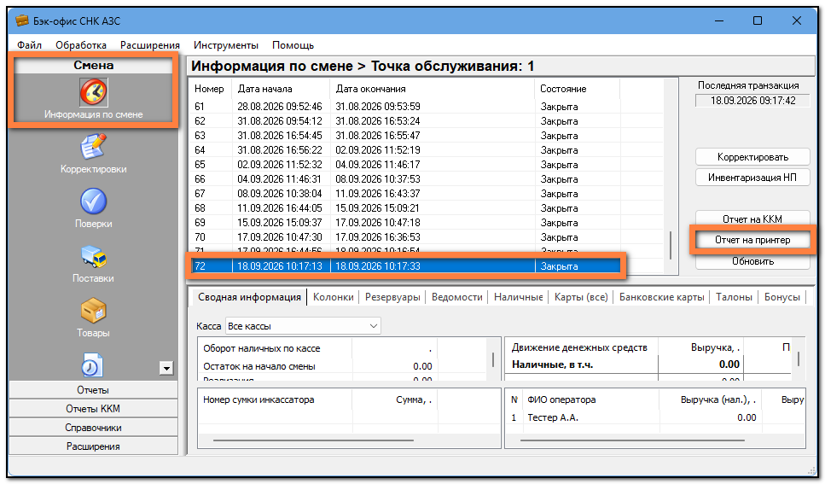Expand the Справочники sidebar section
The image size is (825, 484).
(x=93, y=428)
